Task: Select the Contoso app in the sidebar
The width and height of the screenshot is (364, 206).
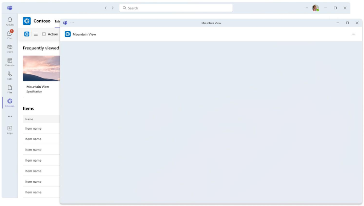Action: coord(10,103)
